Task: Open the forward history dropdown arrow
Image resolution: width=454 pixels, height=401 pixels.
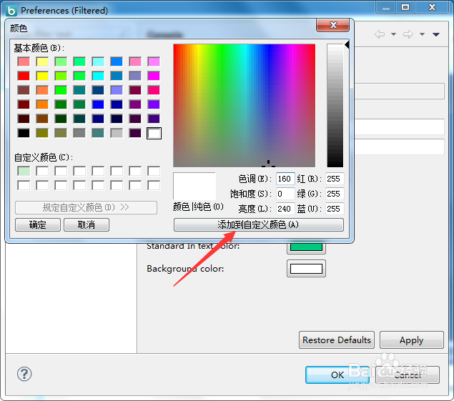Action: click(x=422, y=34)
